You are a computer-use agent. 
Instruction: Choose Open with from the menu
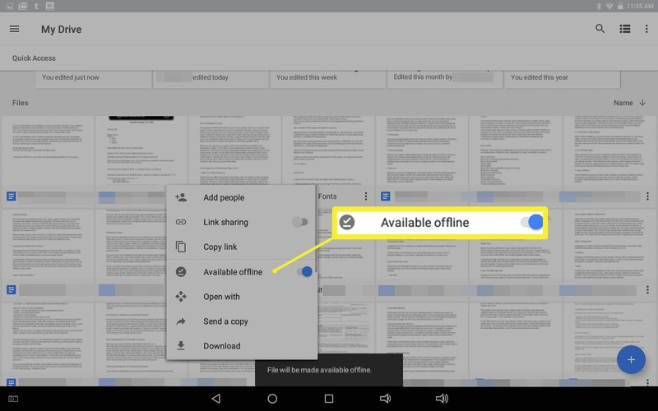241,297
